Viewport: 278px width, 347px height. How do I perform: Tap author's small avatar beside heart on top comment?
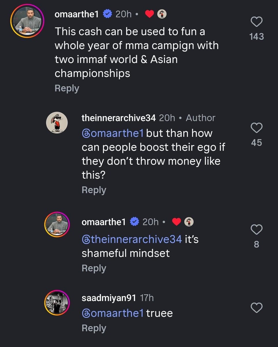point(162,14)
